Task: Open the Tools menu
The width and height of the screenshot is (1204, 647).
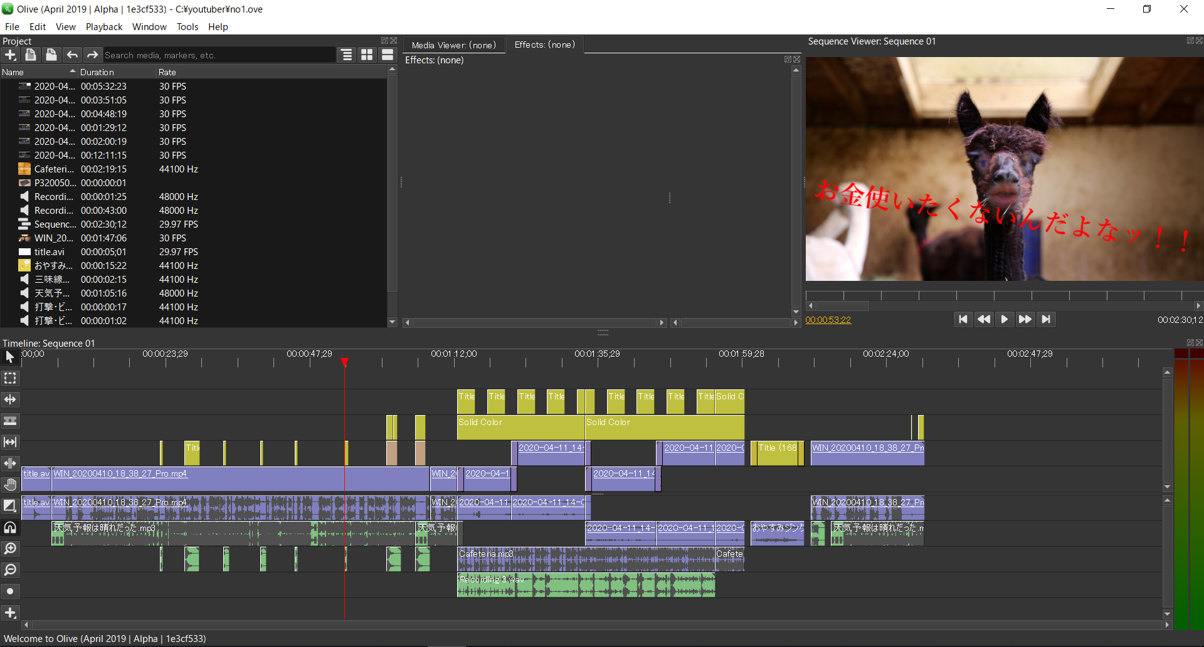Action: [187, 27]
